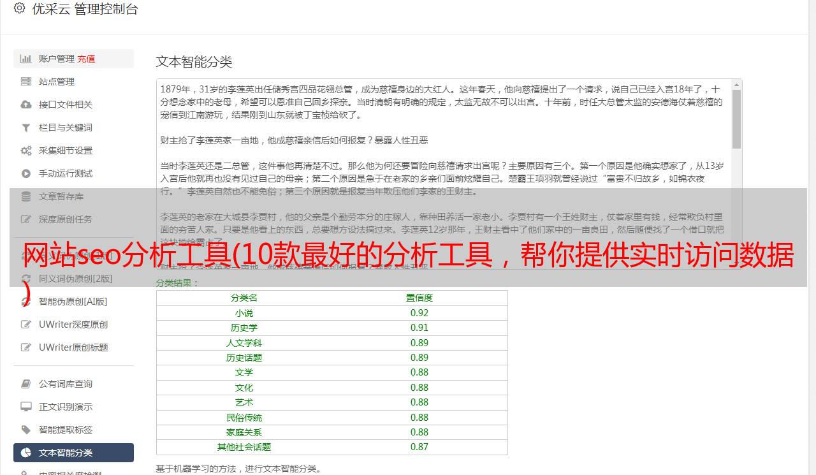This screenshot has height=475, width=816.
Task: Click the 手动运行测试 play icon
Action: click(26, 173)
